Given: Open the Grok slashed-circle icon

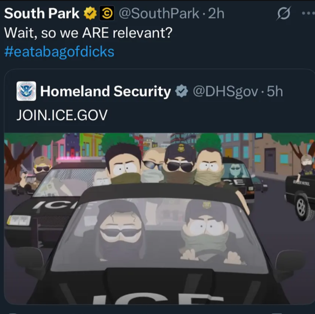Looking at the screenshot, I should [284, 13].
